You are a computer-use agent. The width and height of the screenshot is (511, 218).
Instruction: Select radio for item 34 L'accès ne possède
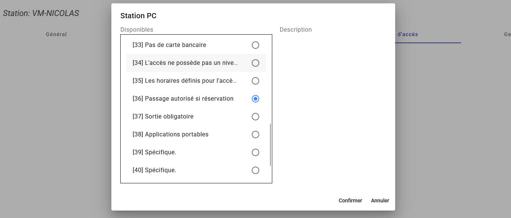pyautogui.click(x=256, y=63)
